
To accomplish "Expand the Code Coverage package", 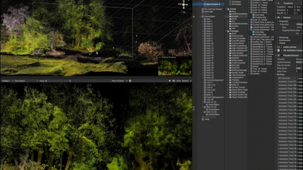I will coord(228,38).
